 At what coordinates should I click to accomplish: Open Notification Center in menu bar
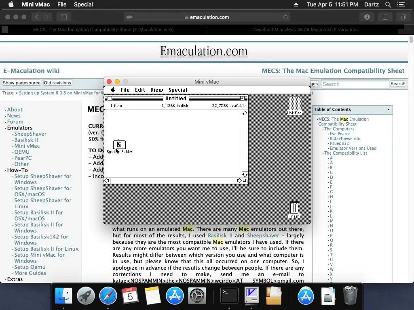(x=401, y=4)
